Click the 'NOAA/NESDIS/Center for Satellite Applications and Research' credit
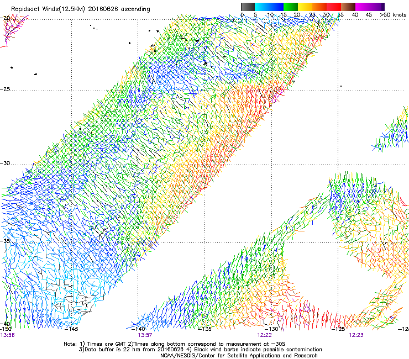409x359 pixels. click(x=239, y=356)
